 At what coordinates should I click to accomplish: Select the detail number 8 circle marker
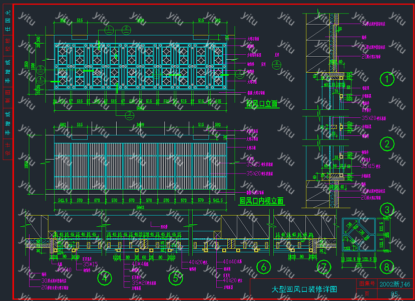click(x=386, y=267)
